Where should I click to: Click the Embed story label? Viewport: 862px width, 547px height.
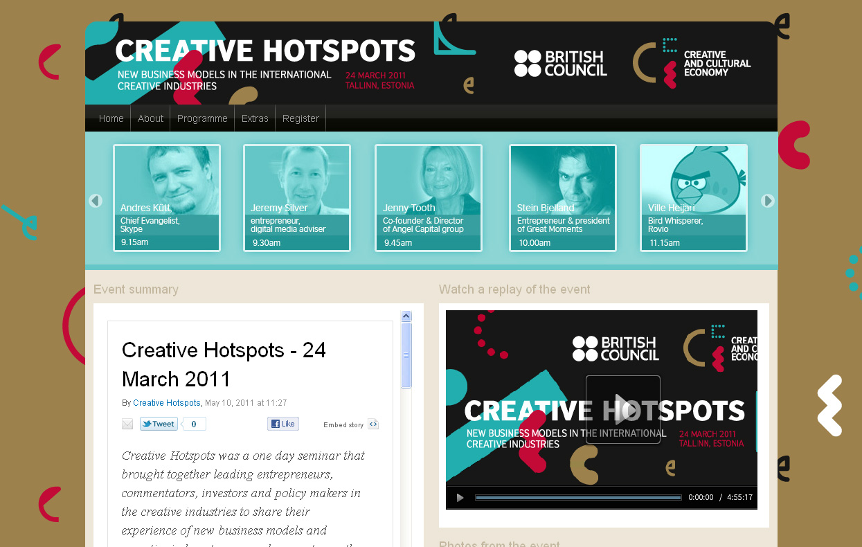click(343, 425)
